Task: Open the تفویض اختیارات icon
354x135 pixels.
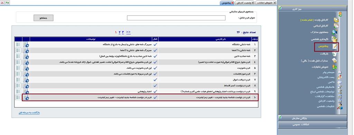Action: (x=335, y=67)
